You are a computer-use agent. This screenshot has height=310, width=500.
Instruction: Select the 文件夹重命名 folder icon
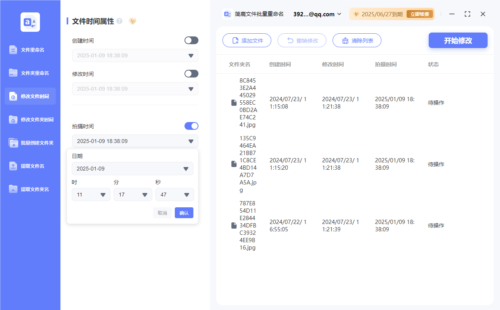point(14,73)
